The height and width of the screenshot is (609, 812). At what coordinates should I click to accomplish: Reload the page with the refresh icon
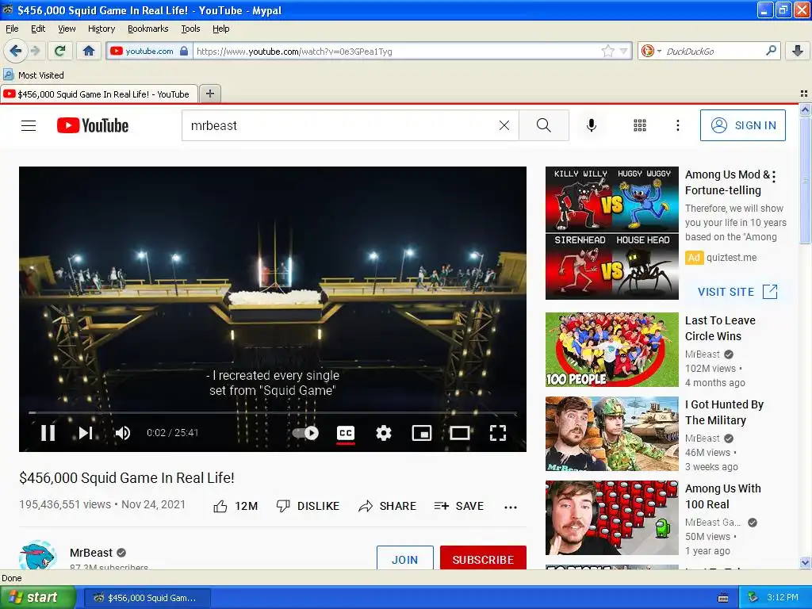[x=59, y=51]
